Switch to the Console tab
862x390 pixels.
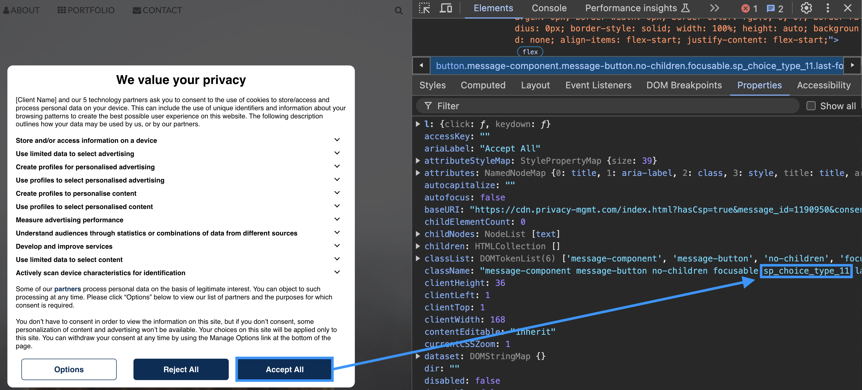[549, 8]
